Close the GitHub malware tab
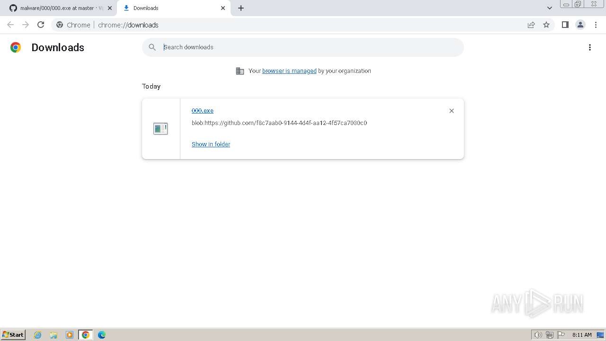Image resolution: width=606 pixels, height=341 pixels. (109, 8)
